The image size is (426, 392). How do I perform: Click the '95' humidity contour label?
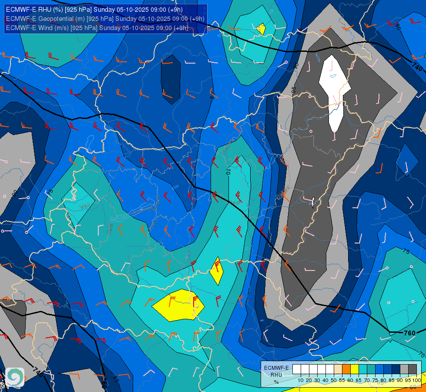(x=293, y=90)
